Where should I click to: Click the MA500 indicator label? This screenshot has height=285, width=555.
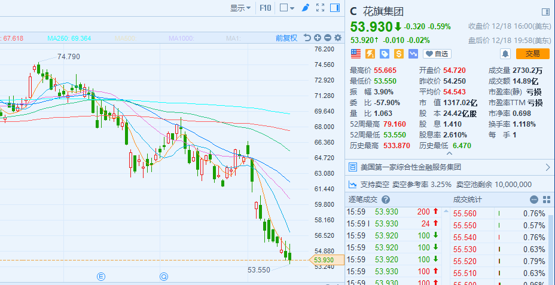[126, 38]
